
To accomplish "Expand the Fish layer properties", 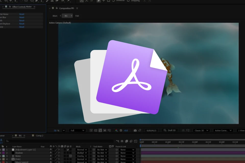I will tap(1, 159).
